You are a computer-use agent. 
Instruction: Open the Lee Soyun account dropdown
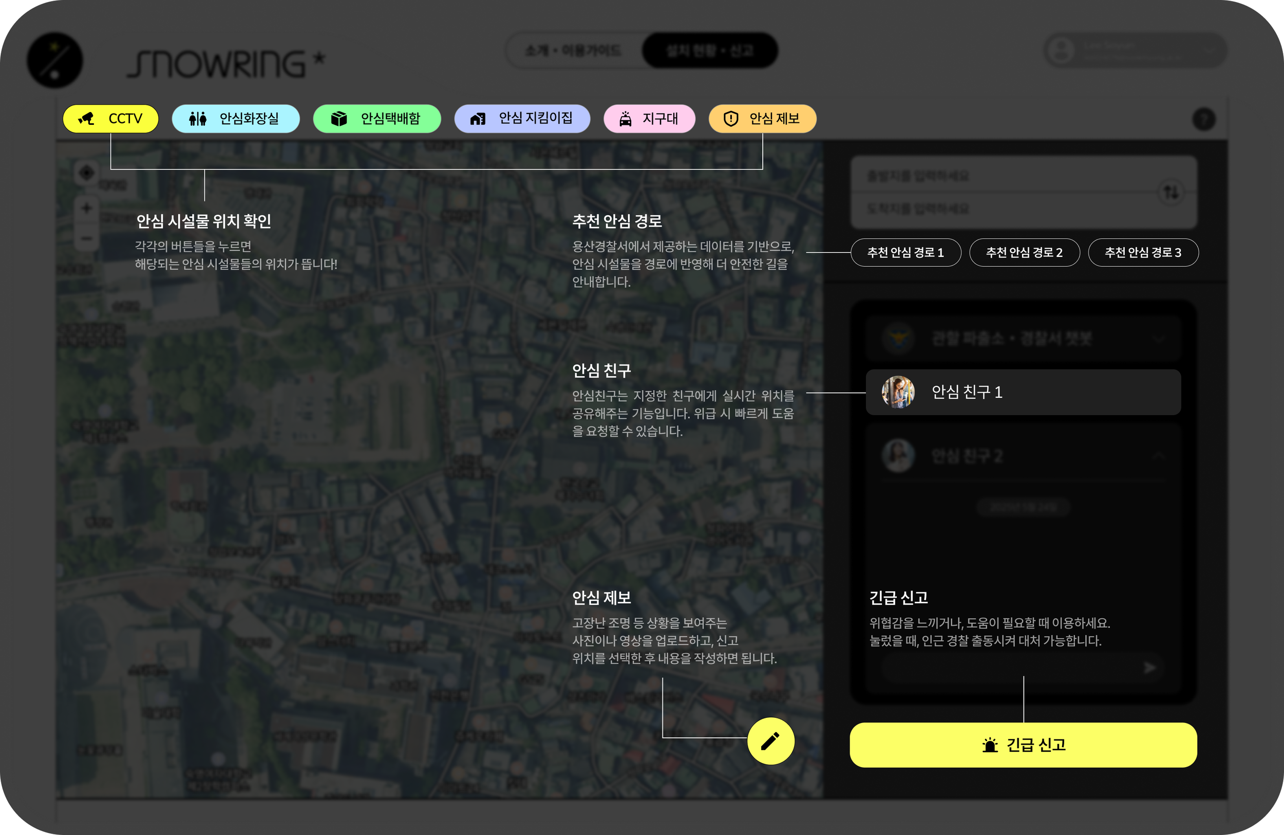tap(1209, 51)
